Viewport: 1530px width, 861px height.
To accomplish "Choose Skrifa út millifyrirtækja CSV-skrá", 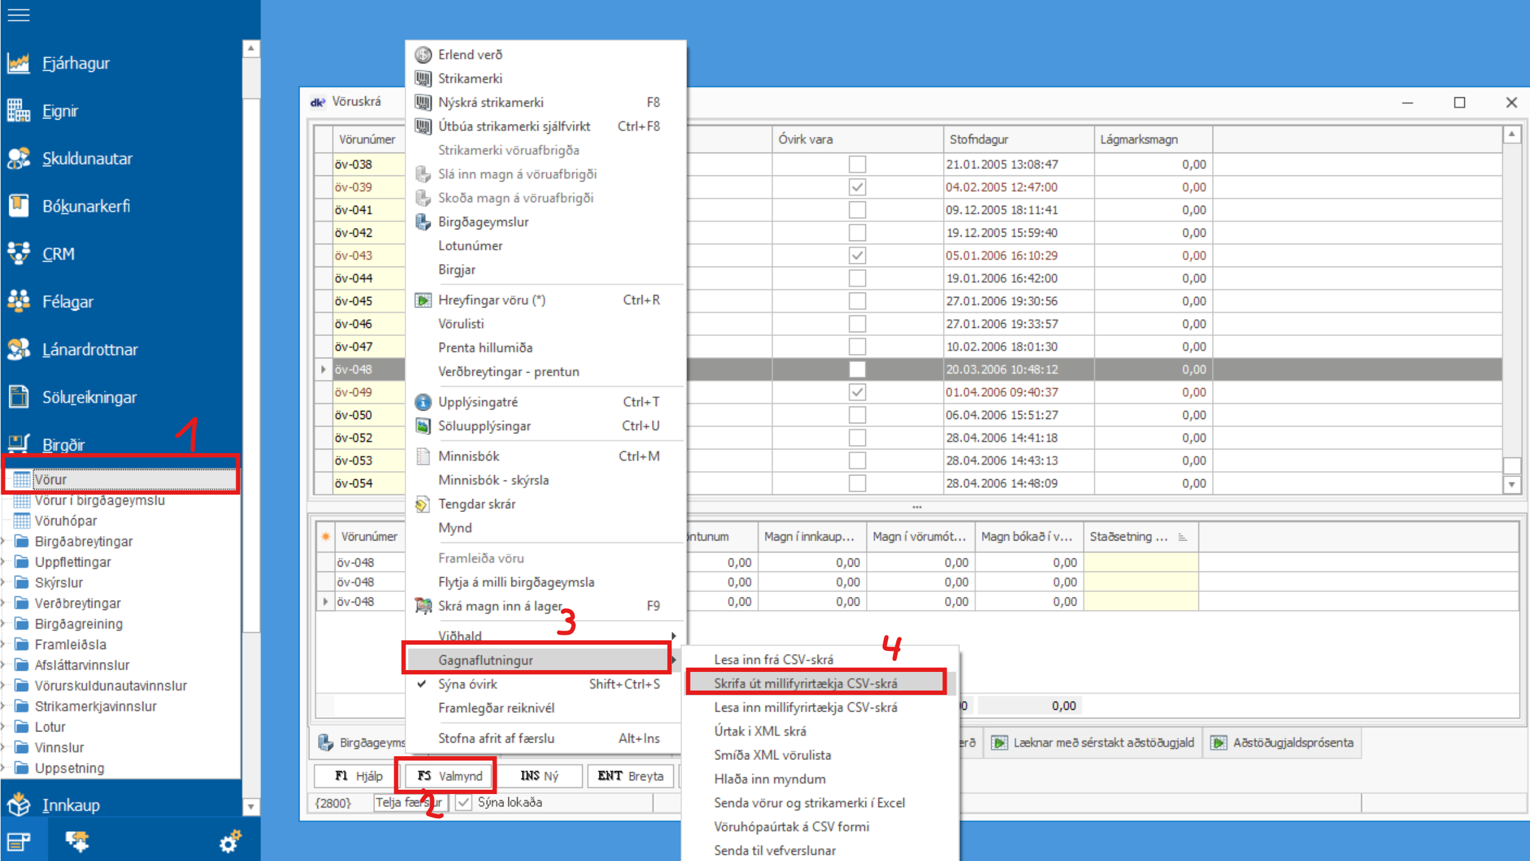I will [805, 683].
